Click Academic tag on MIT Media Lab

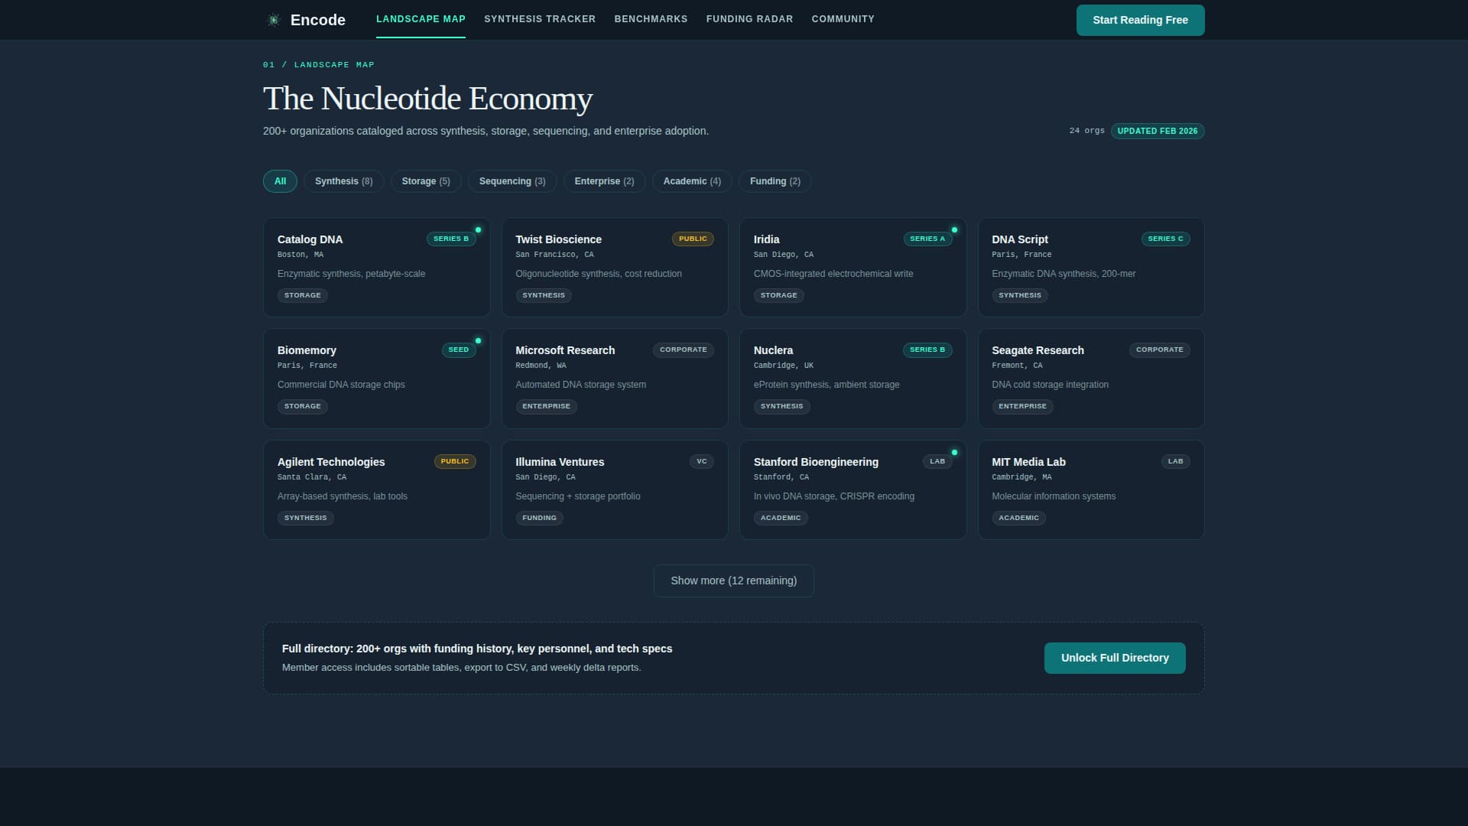(1018, 519)
